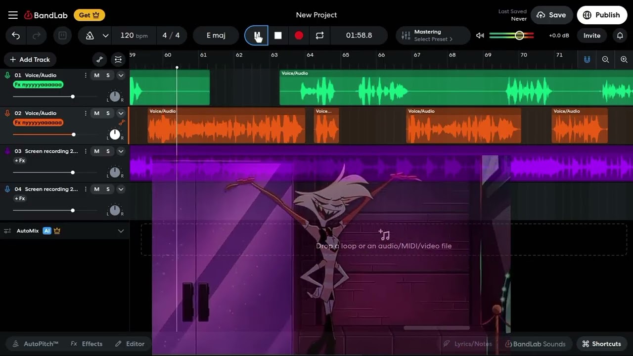Expand track 03 chevron dropdown
Image resolution: width=633 pixels, height=356 pixels.
[121, 151]
